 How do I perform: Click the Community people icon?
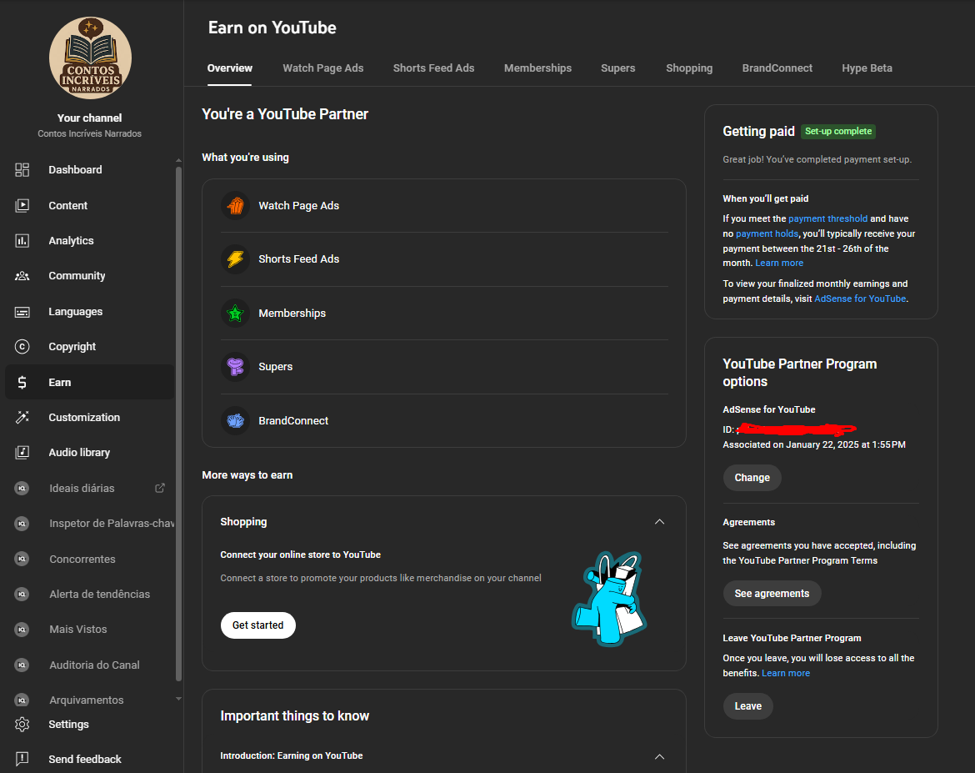pos(22,276)
